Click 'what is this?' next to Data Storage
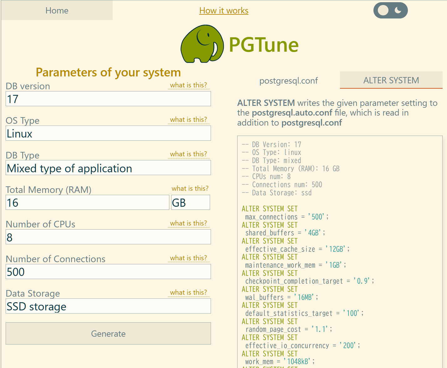The image size is (447, 368). [x=188, y=292]
